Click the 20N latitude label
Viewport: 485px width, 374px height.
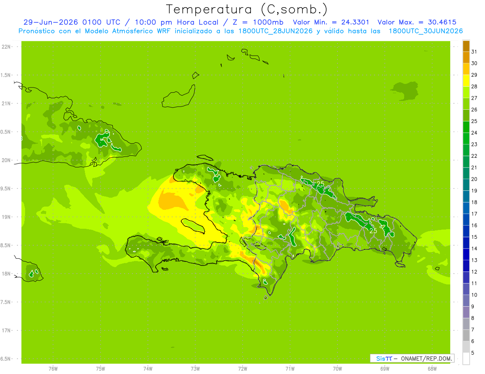[x=6, y=160]
